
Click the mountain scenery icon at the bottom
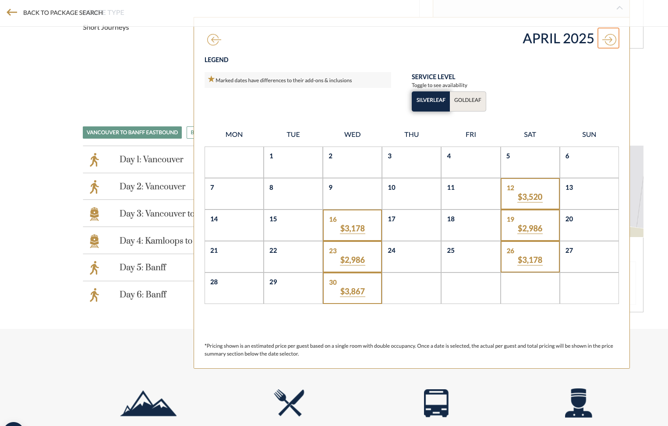[x=148, y=403]
